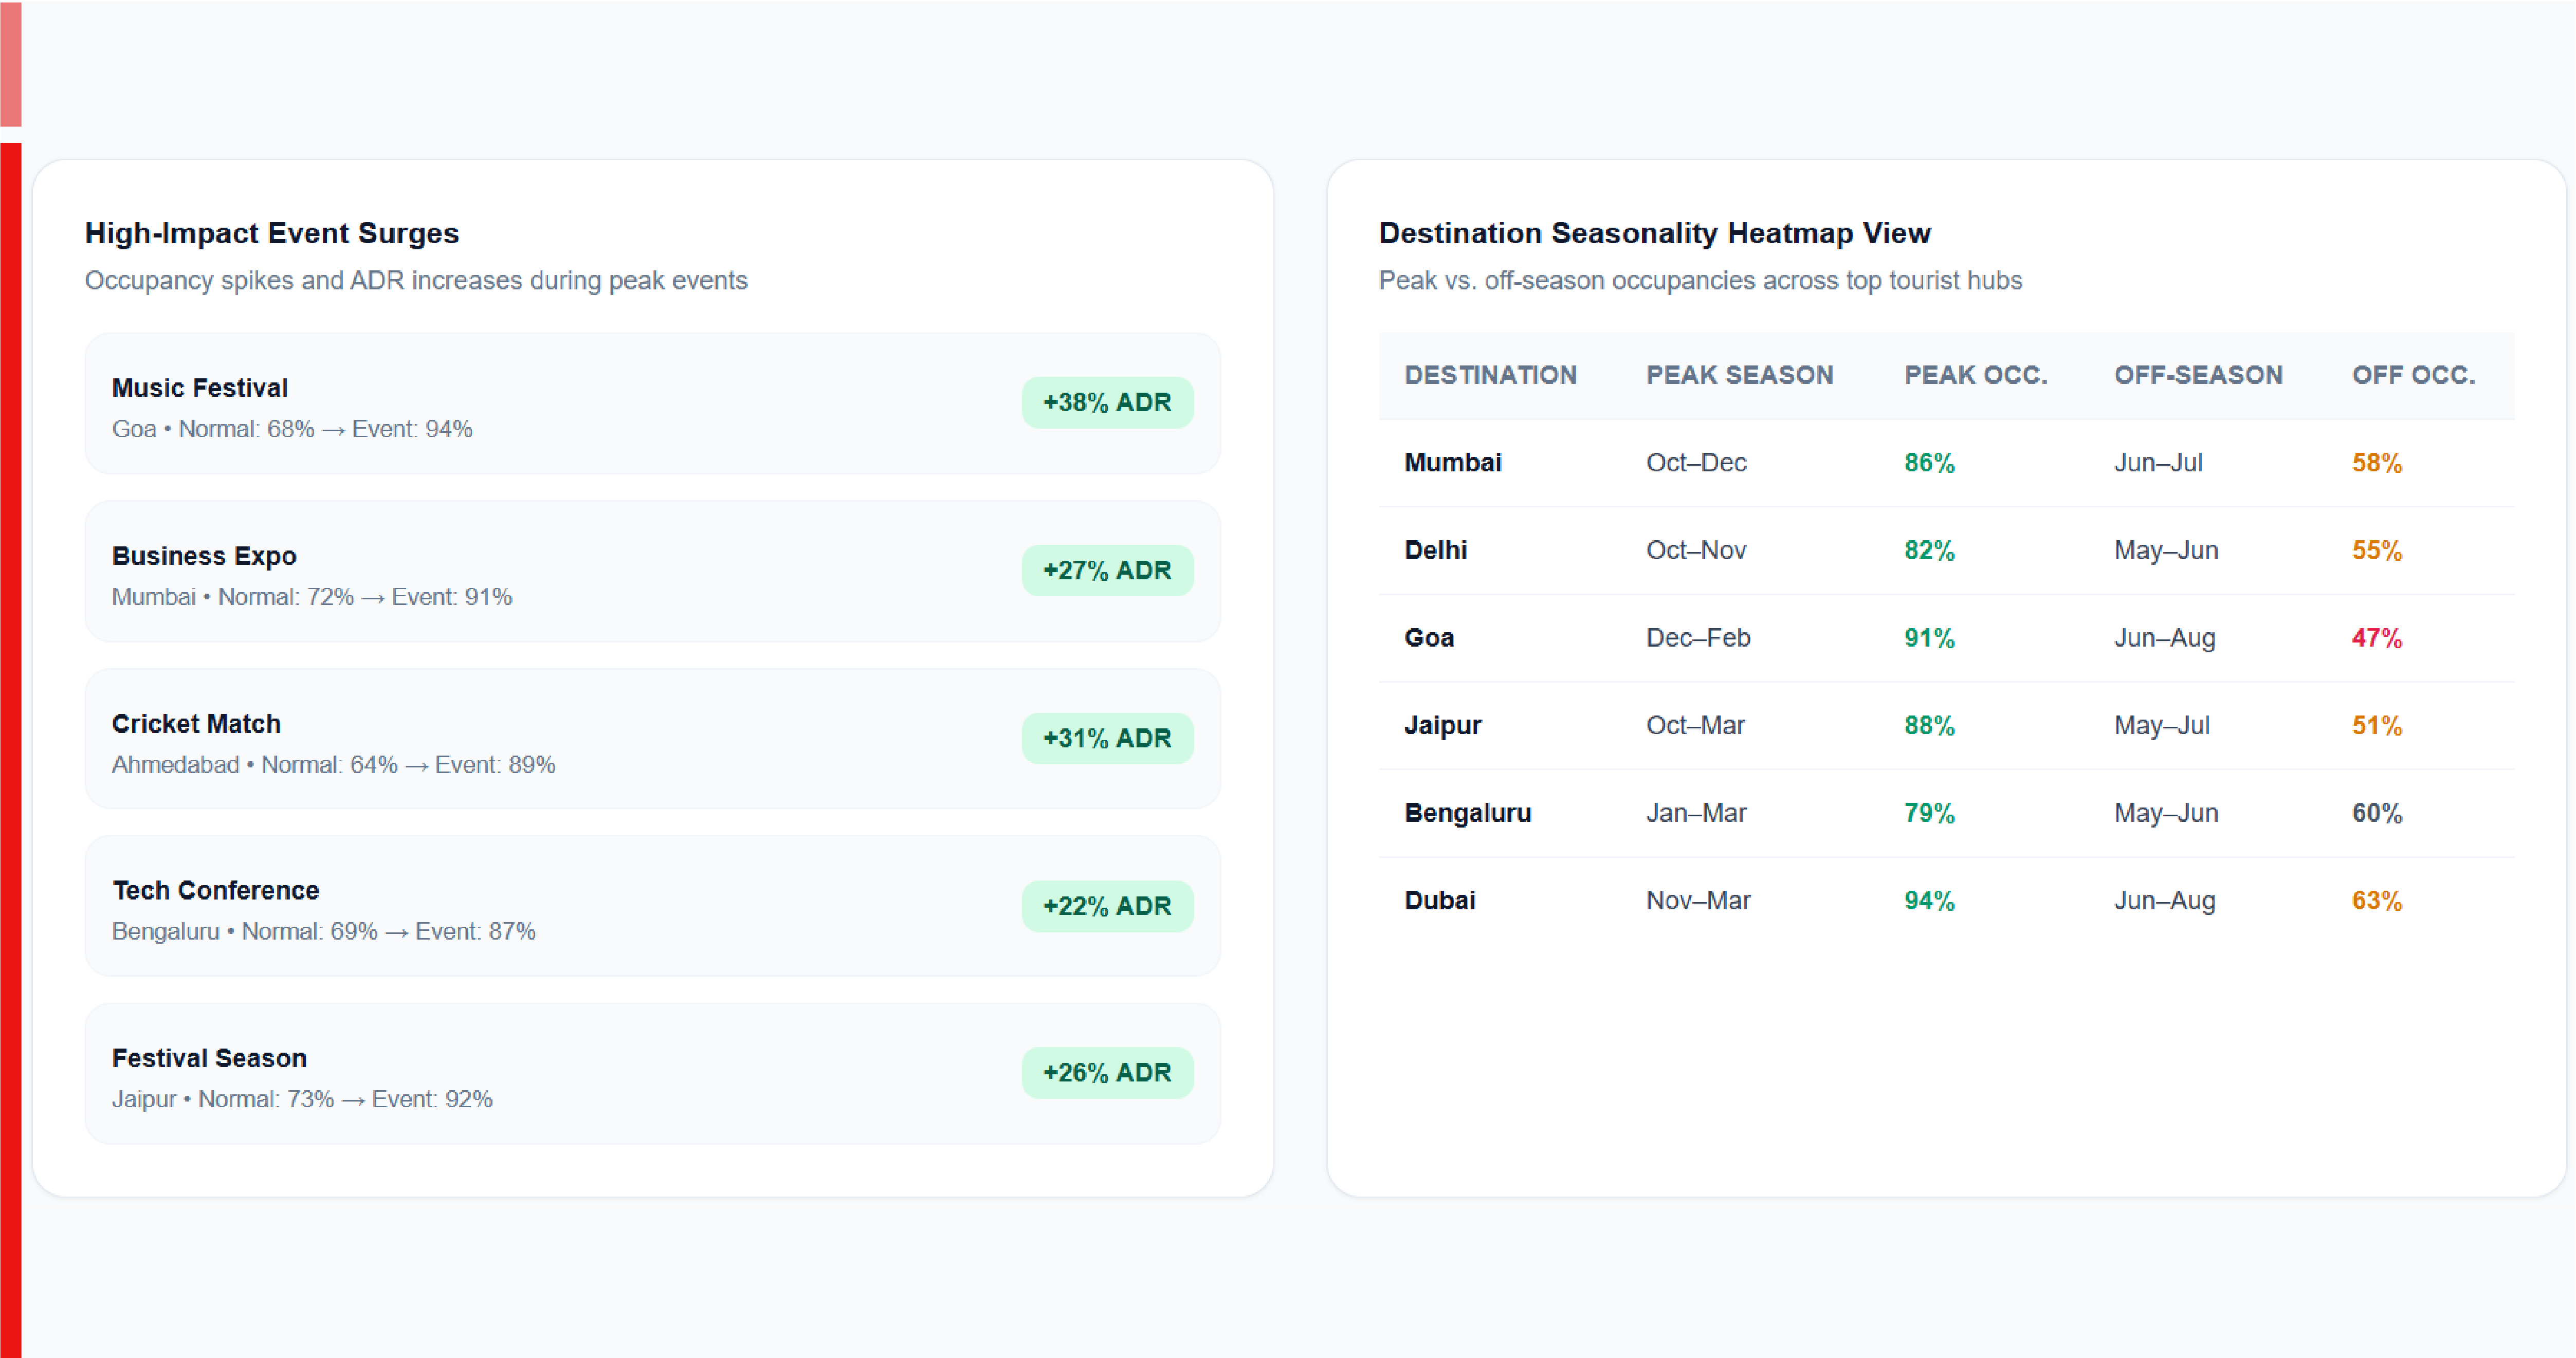Image resolution: width=2576 pixels, height=1358 pixels.
Task: Click Jaipur's Oct–Mar peak season cell
Action: click(1695, 726)
